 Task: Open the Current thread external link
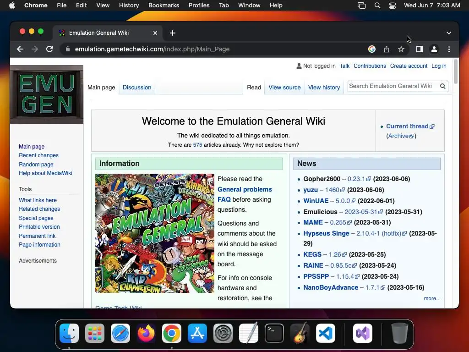(410, 126)
